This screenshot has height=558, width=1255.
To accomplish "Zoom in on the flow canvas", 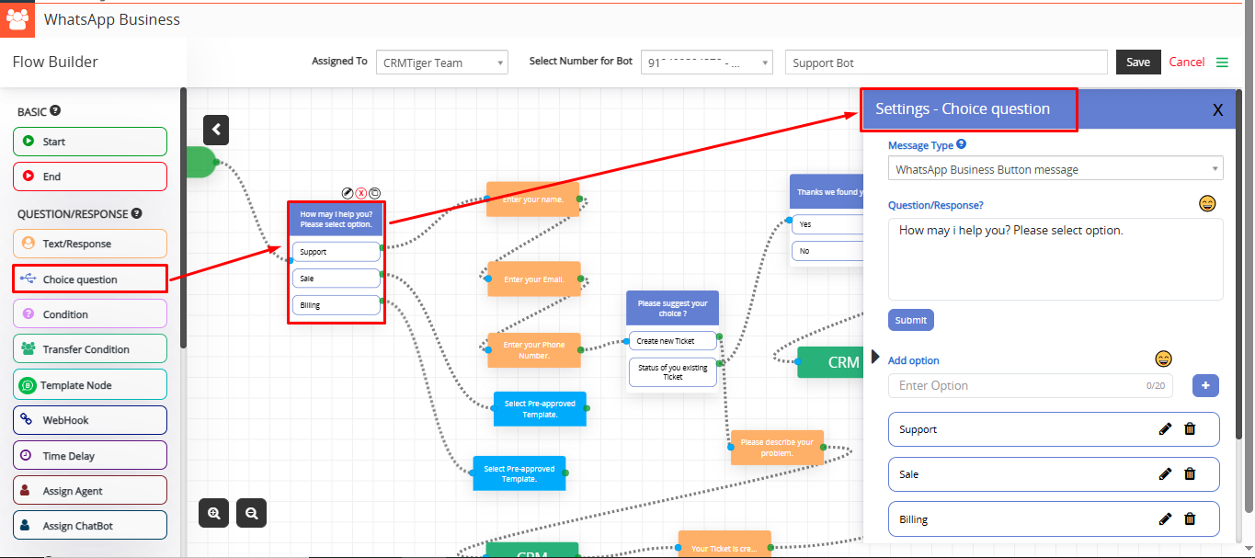I will 214,513.
